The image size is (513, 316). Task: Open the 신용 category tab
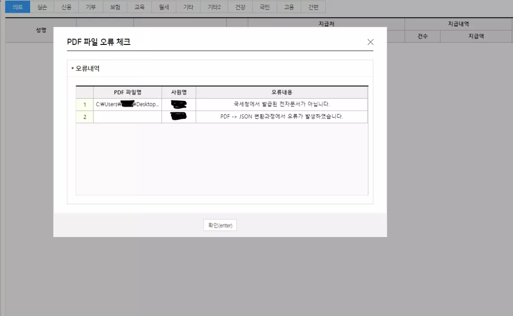pos(66,7)
